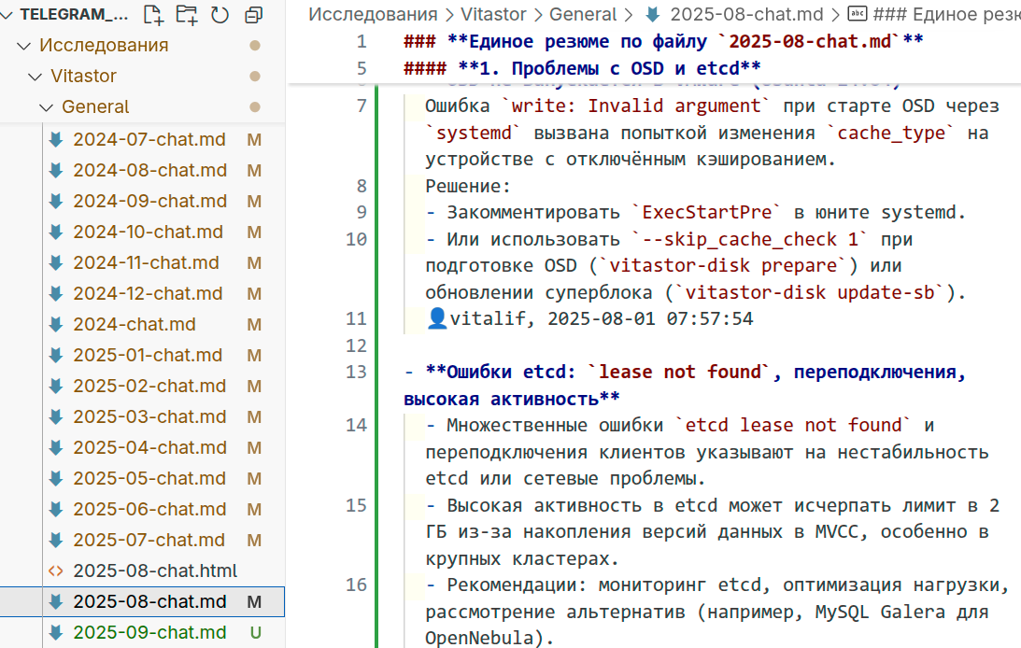Collapse the TELEGRAM root workspace section

(x=8, y=14)
